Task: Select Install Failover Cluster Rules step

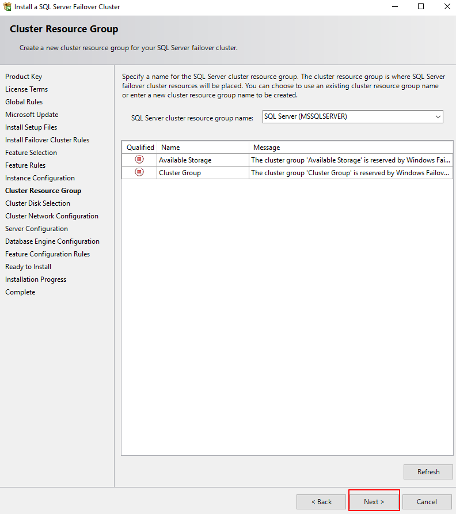Action: coord(47,140)
